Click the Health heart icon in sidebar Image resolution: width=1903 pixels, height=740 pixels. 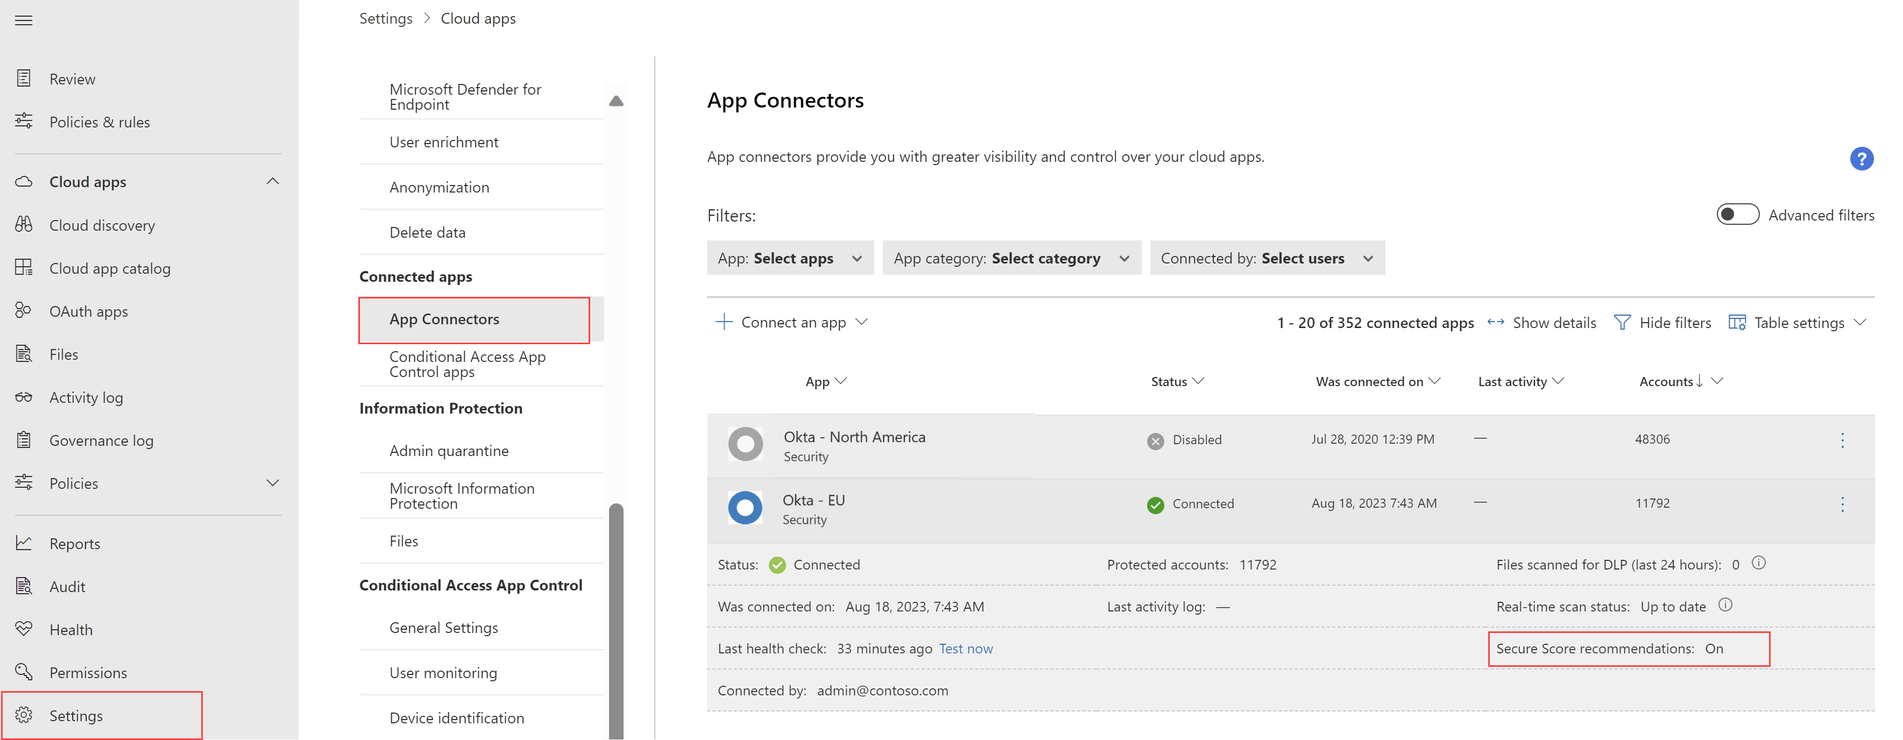click(x=24, y=629)
